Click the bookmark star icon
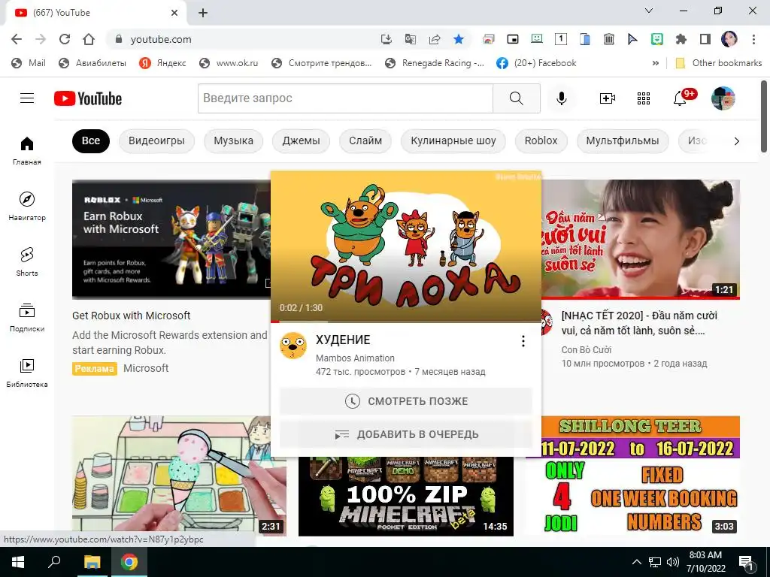 point(458,39)
